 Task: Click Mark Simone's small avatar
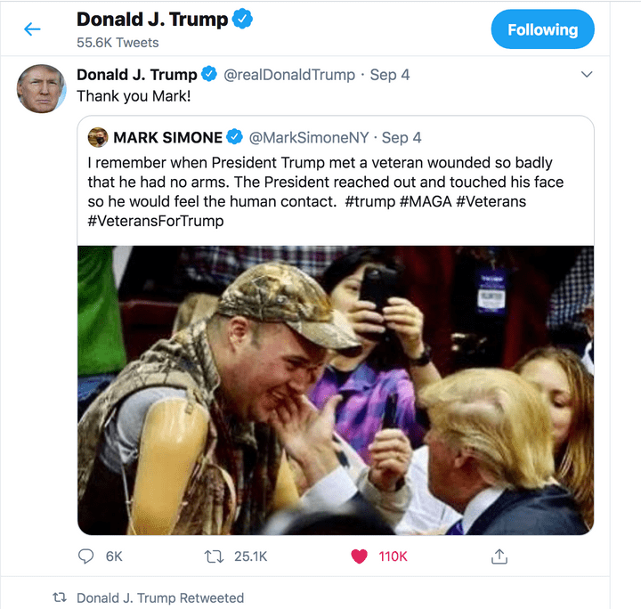pyautogui.click(x=98, y=137)
